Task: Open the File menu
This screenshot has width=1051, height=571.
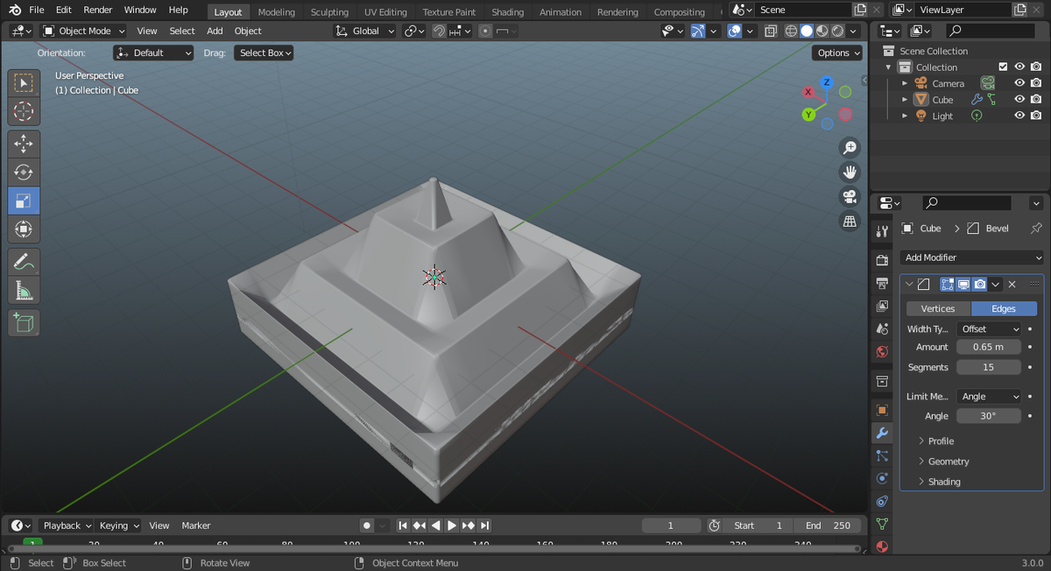Action: tap(36, 10)
